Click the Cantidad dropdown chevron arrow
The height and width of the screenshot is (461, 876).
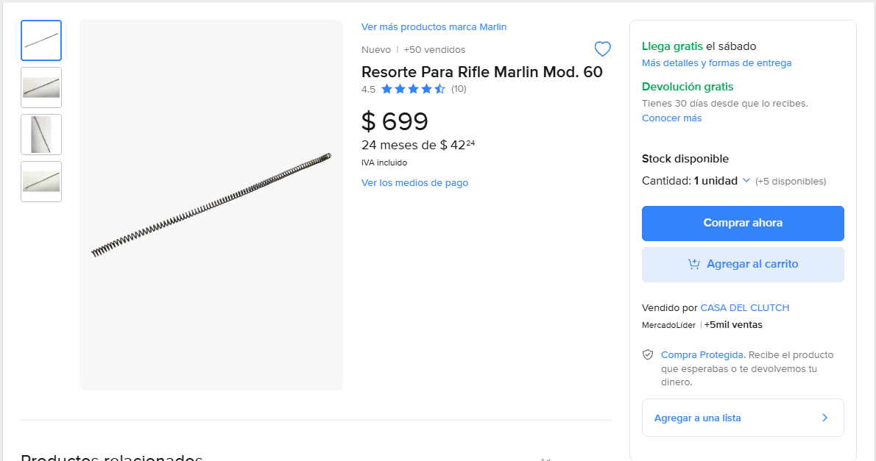[x=746, y=180]
